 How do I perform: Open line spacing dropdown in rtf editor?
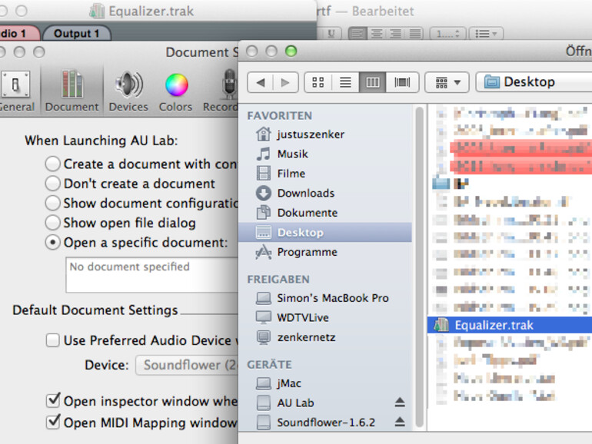447,34
